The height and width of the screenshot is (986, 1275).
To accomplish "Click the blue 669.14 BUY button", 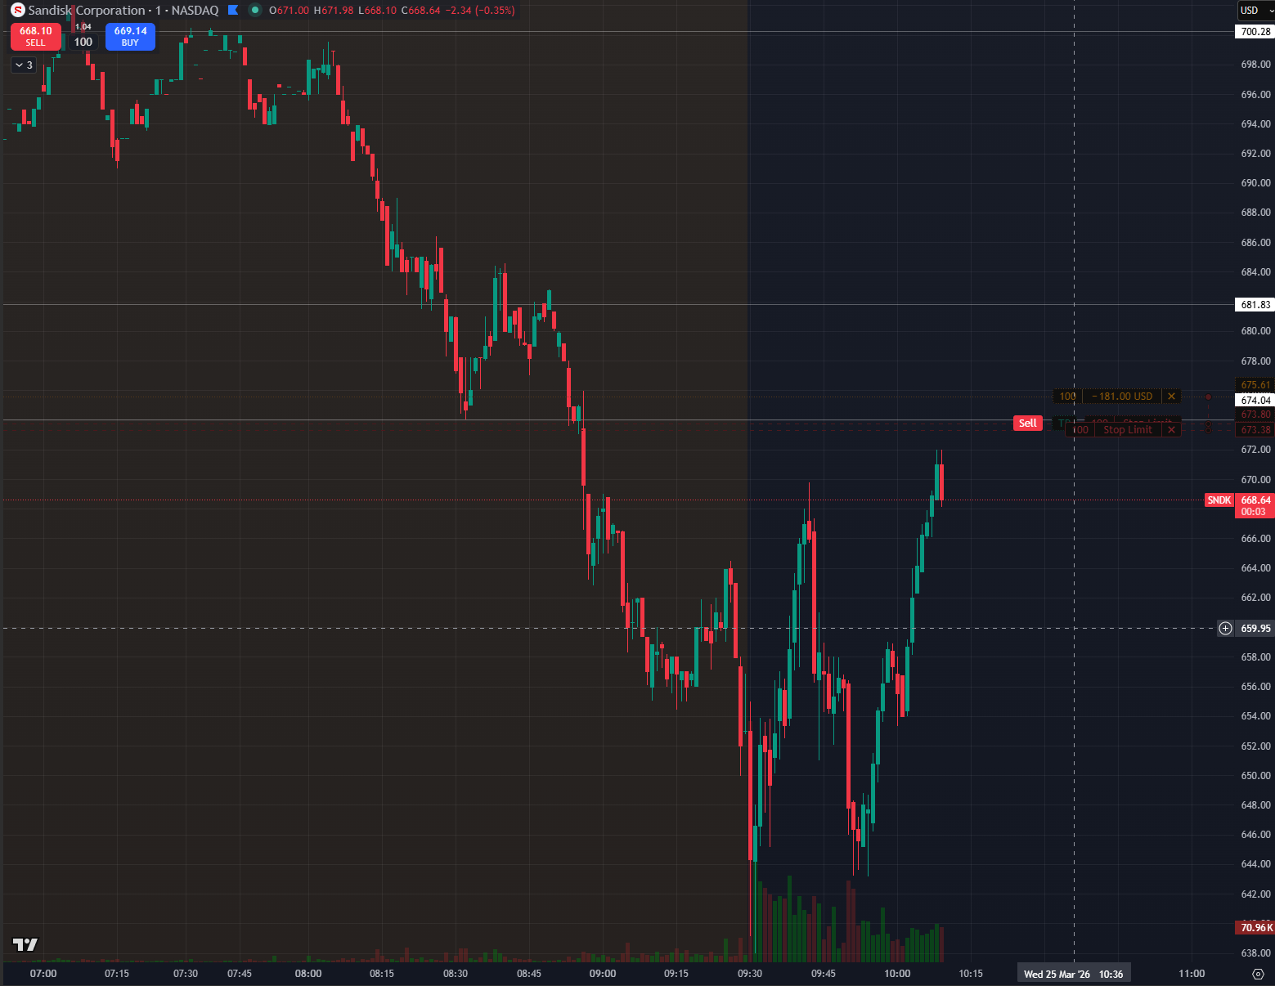I will coord(130,37).
